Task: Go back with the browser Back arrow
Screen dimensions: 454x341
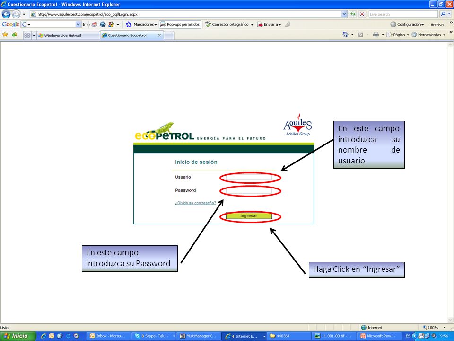Action: pyautogui.click(x=6, y=14)
